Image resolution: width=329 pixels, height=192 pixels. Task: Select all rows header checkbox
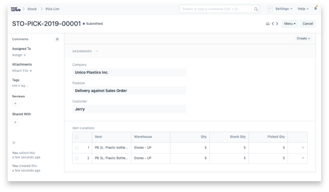click(x=77, y=137)
